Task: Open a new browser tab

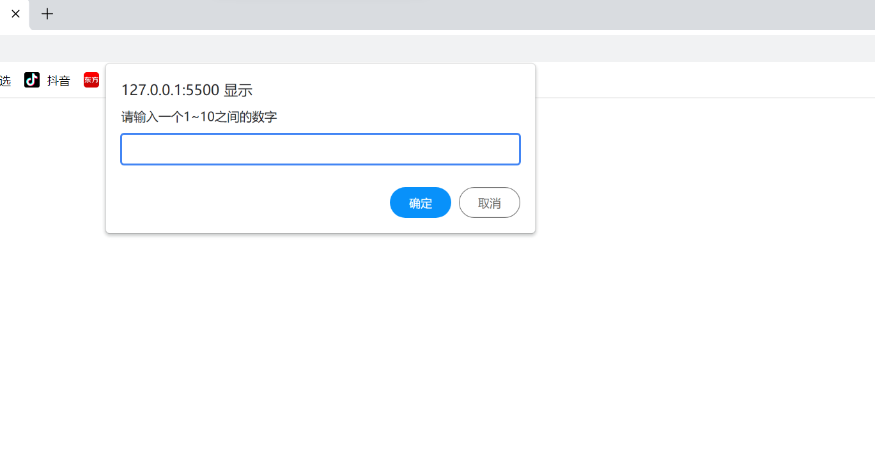Action: [x=47, y=14]
